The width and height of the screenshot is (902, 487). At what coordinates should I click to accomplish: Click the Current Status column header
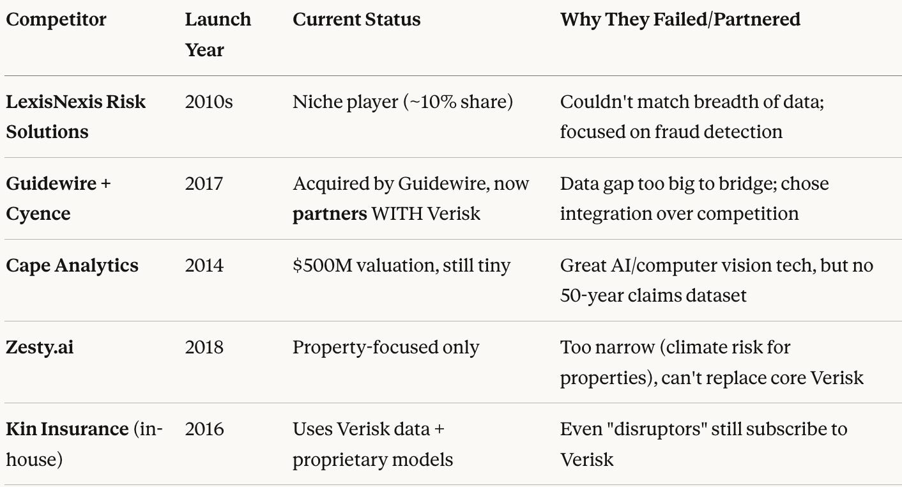point(356,20)
